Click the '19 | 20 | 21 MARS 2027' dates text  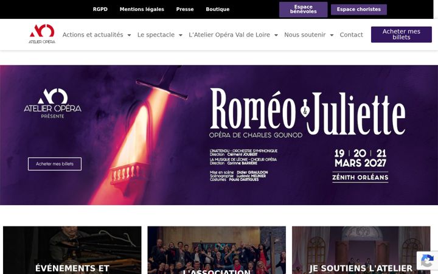[360, 158]
